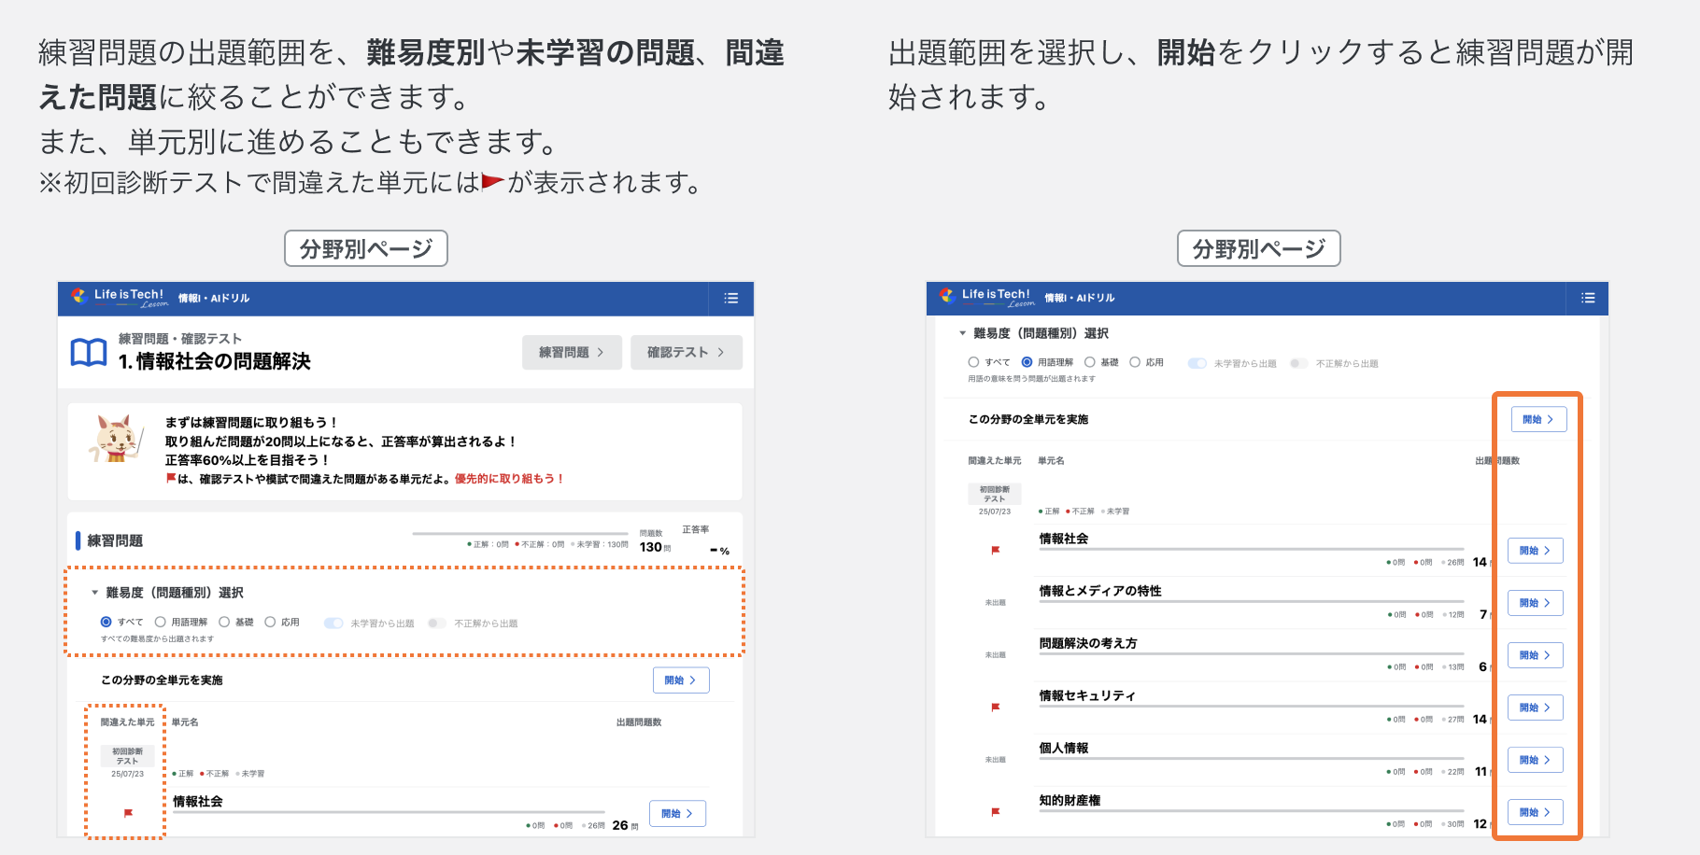Image resolution: width=1700 pixels, height=855 pixels.
Task: Click 130 question count in left screenshot
Action: pos(651,547)
